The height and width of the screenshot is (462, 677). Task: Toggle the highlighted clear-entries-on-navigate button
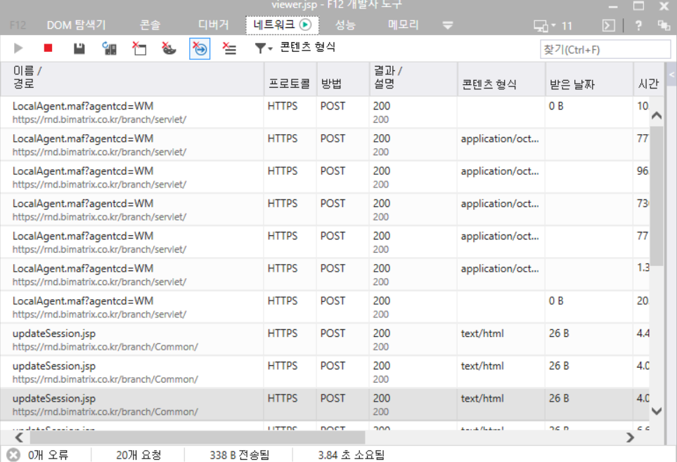(x=200, y=48)
